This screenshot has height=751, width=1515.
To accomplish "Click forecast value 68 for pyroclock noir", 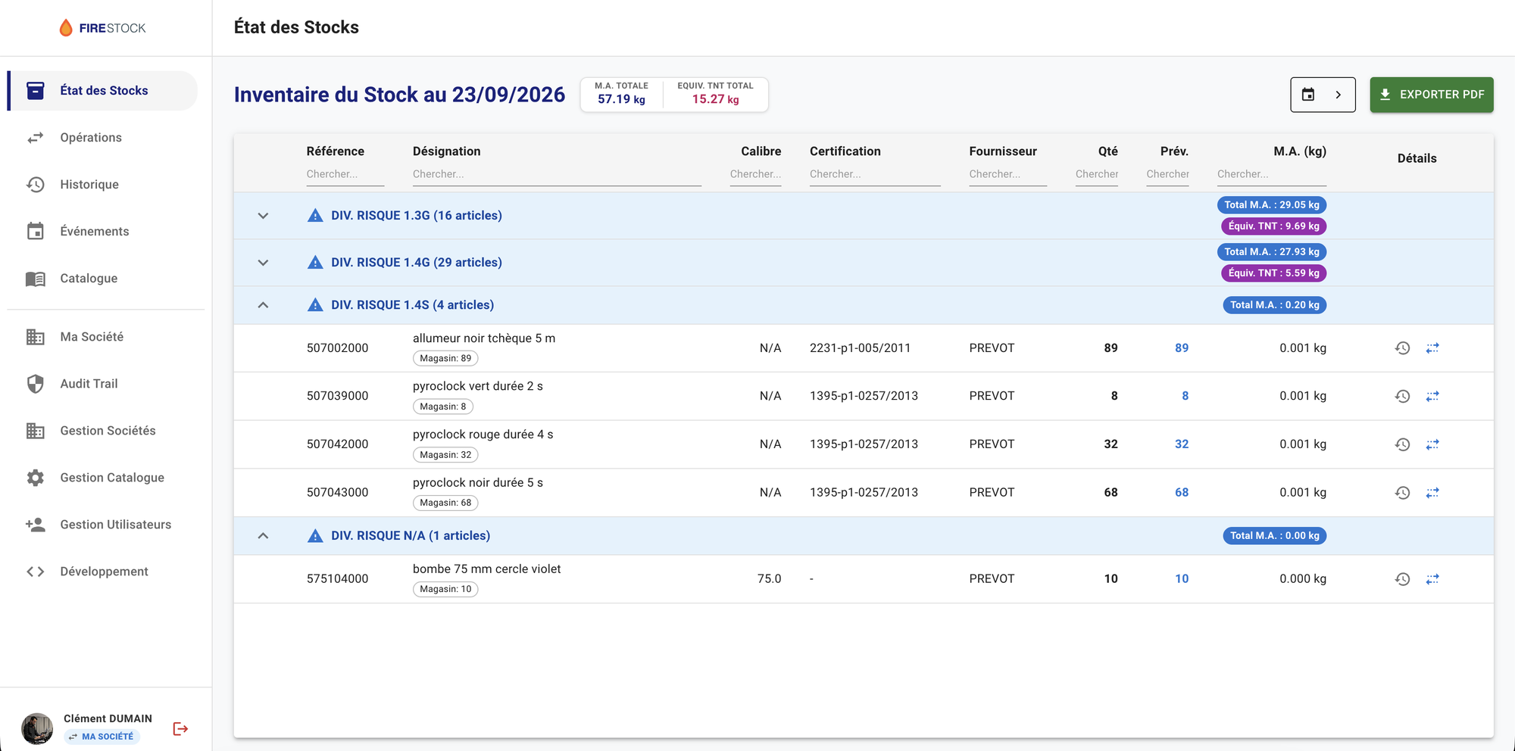I will tap(1181, 493).
